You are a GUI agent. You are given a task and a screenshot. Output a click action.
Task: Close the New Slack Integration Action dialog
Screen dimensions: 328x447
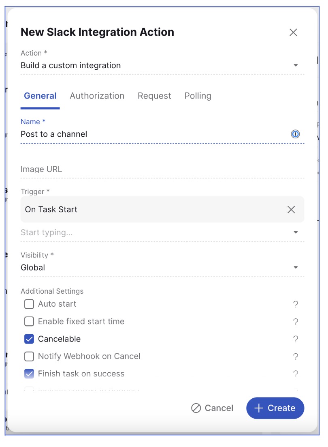point(293,32)
